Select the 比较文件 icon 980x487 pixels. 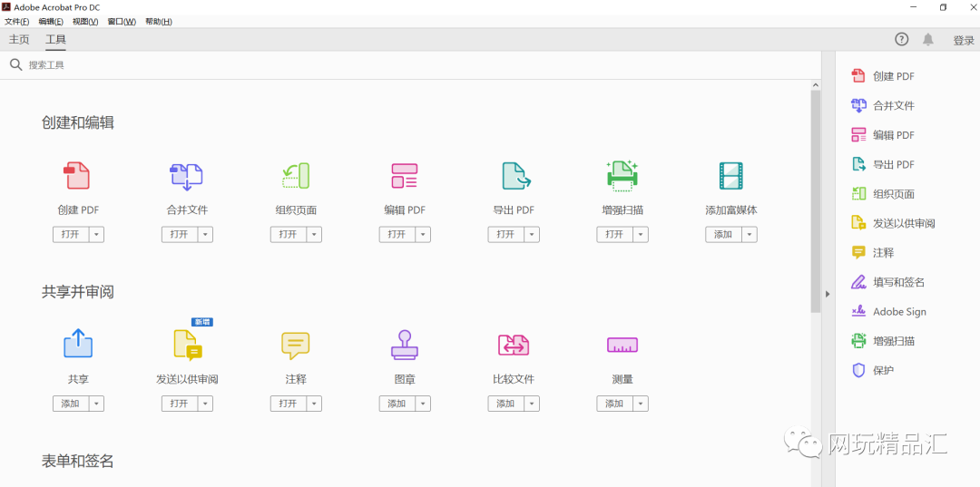point(513,345)
